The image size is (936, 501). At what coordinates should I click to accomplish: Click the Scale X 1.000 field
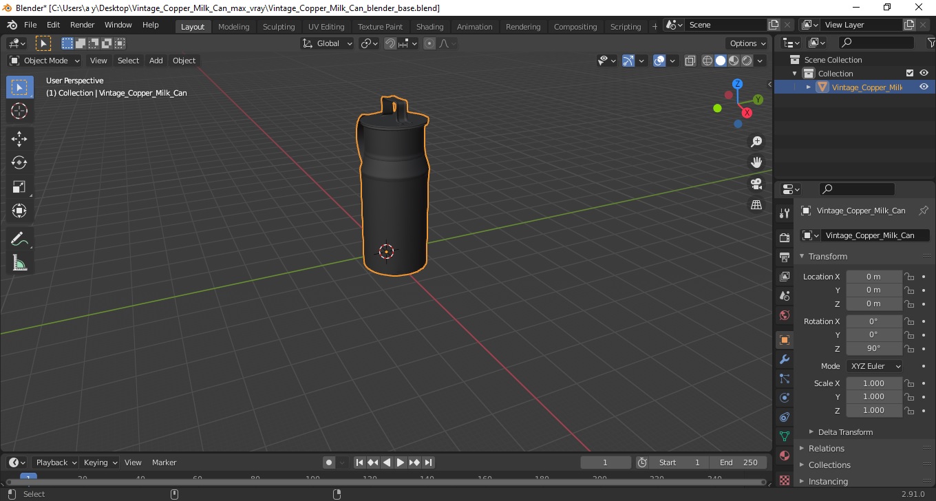[x=873, y=383]
